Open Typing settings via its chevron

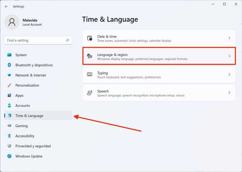click(x=229, y=74)
